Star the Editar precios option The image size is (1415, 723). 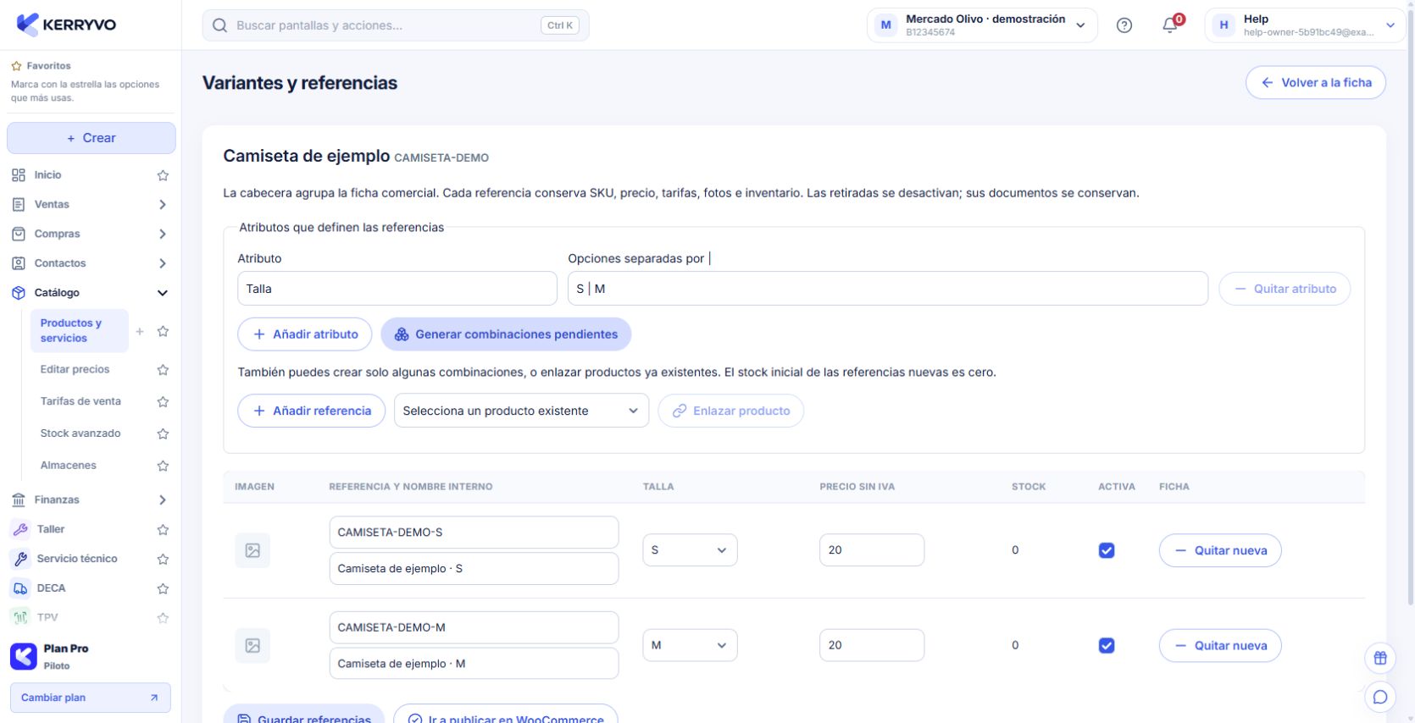tap(163, 370)
